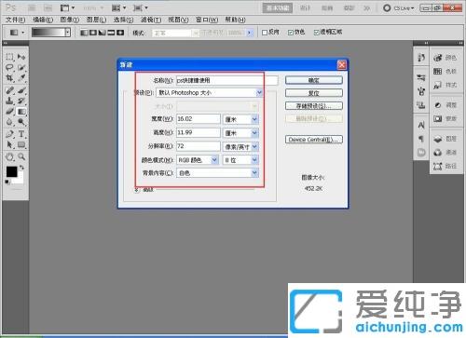Open the Adjustments (调整) panel

[445, 105]
